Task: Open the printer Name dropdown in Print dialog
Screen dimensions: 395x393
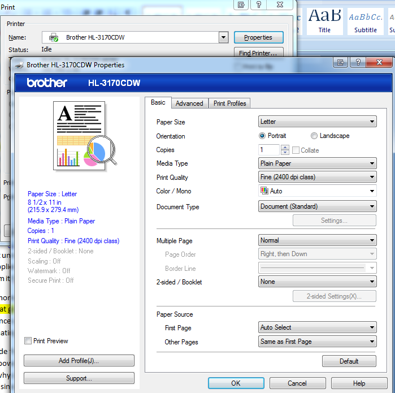Action: 223,37
